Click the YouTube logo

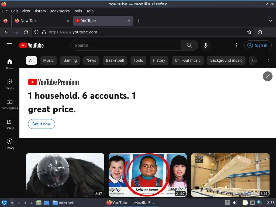32,45
